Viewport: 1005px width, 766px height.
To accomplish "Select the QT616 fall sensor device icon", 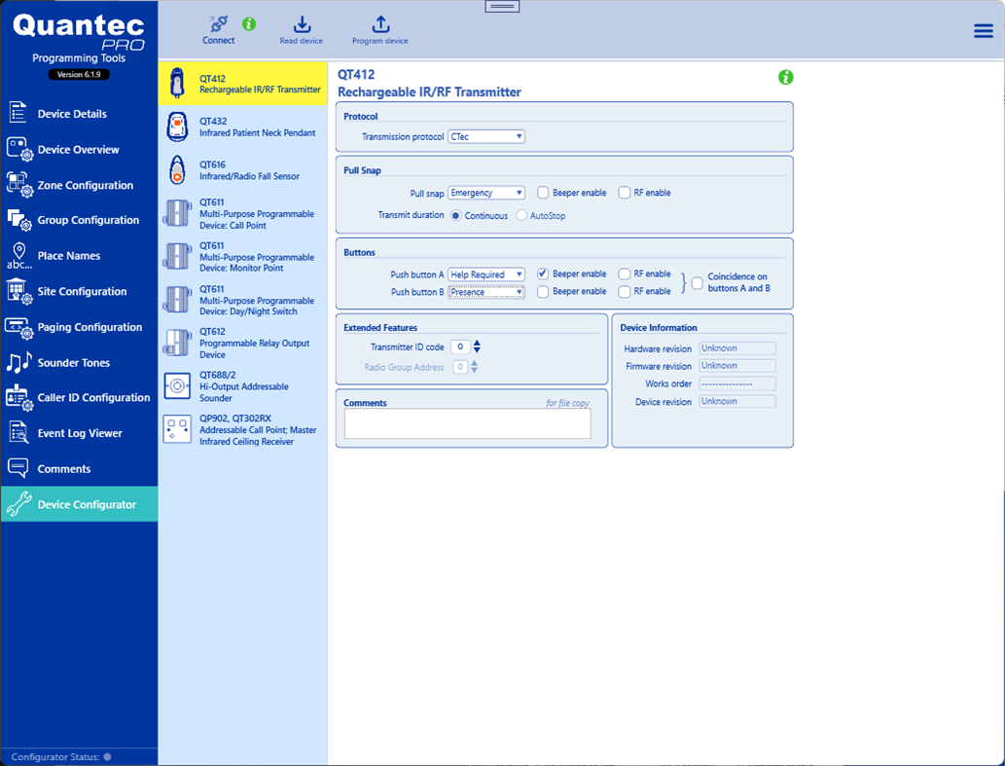I will point(177,170).
